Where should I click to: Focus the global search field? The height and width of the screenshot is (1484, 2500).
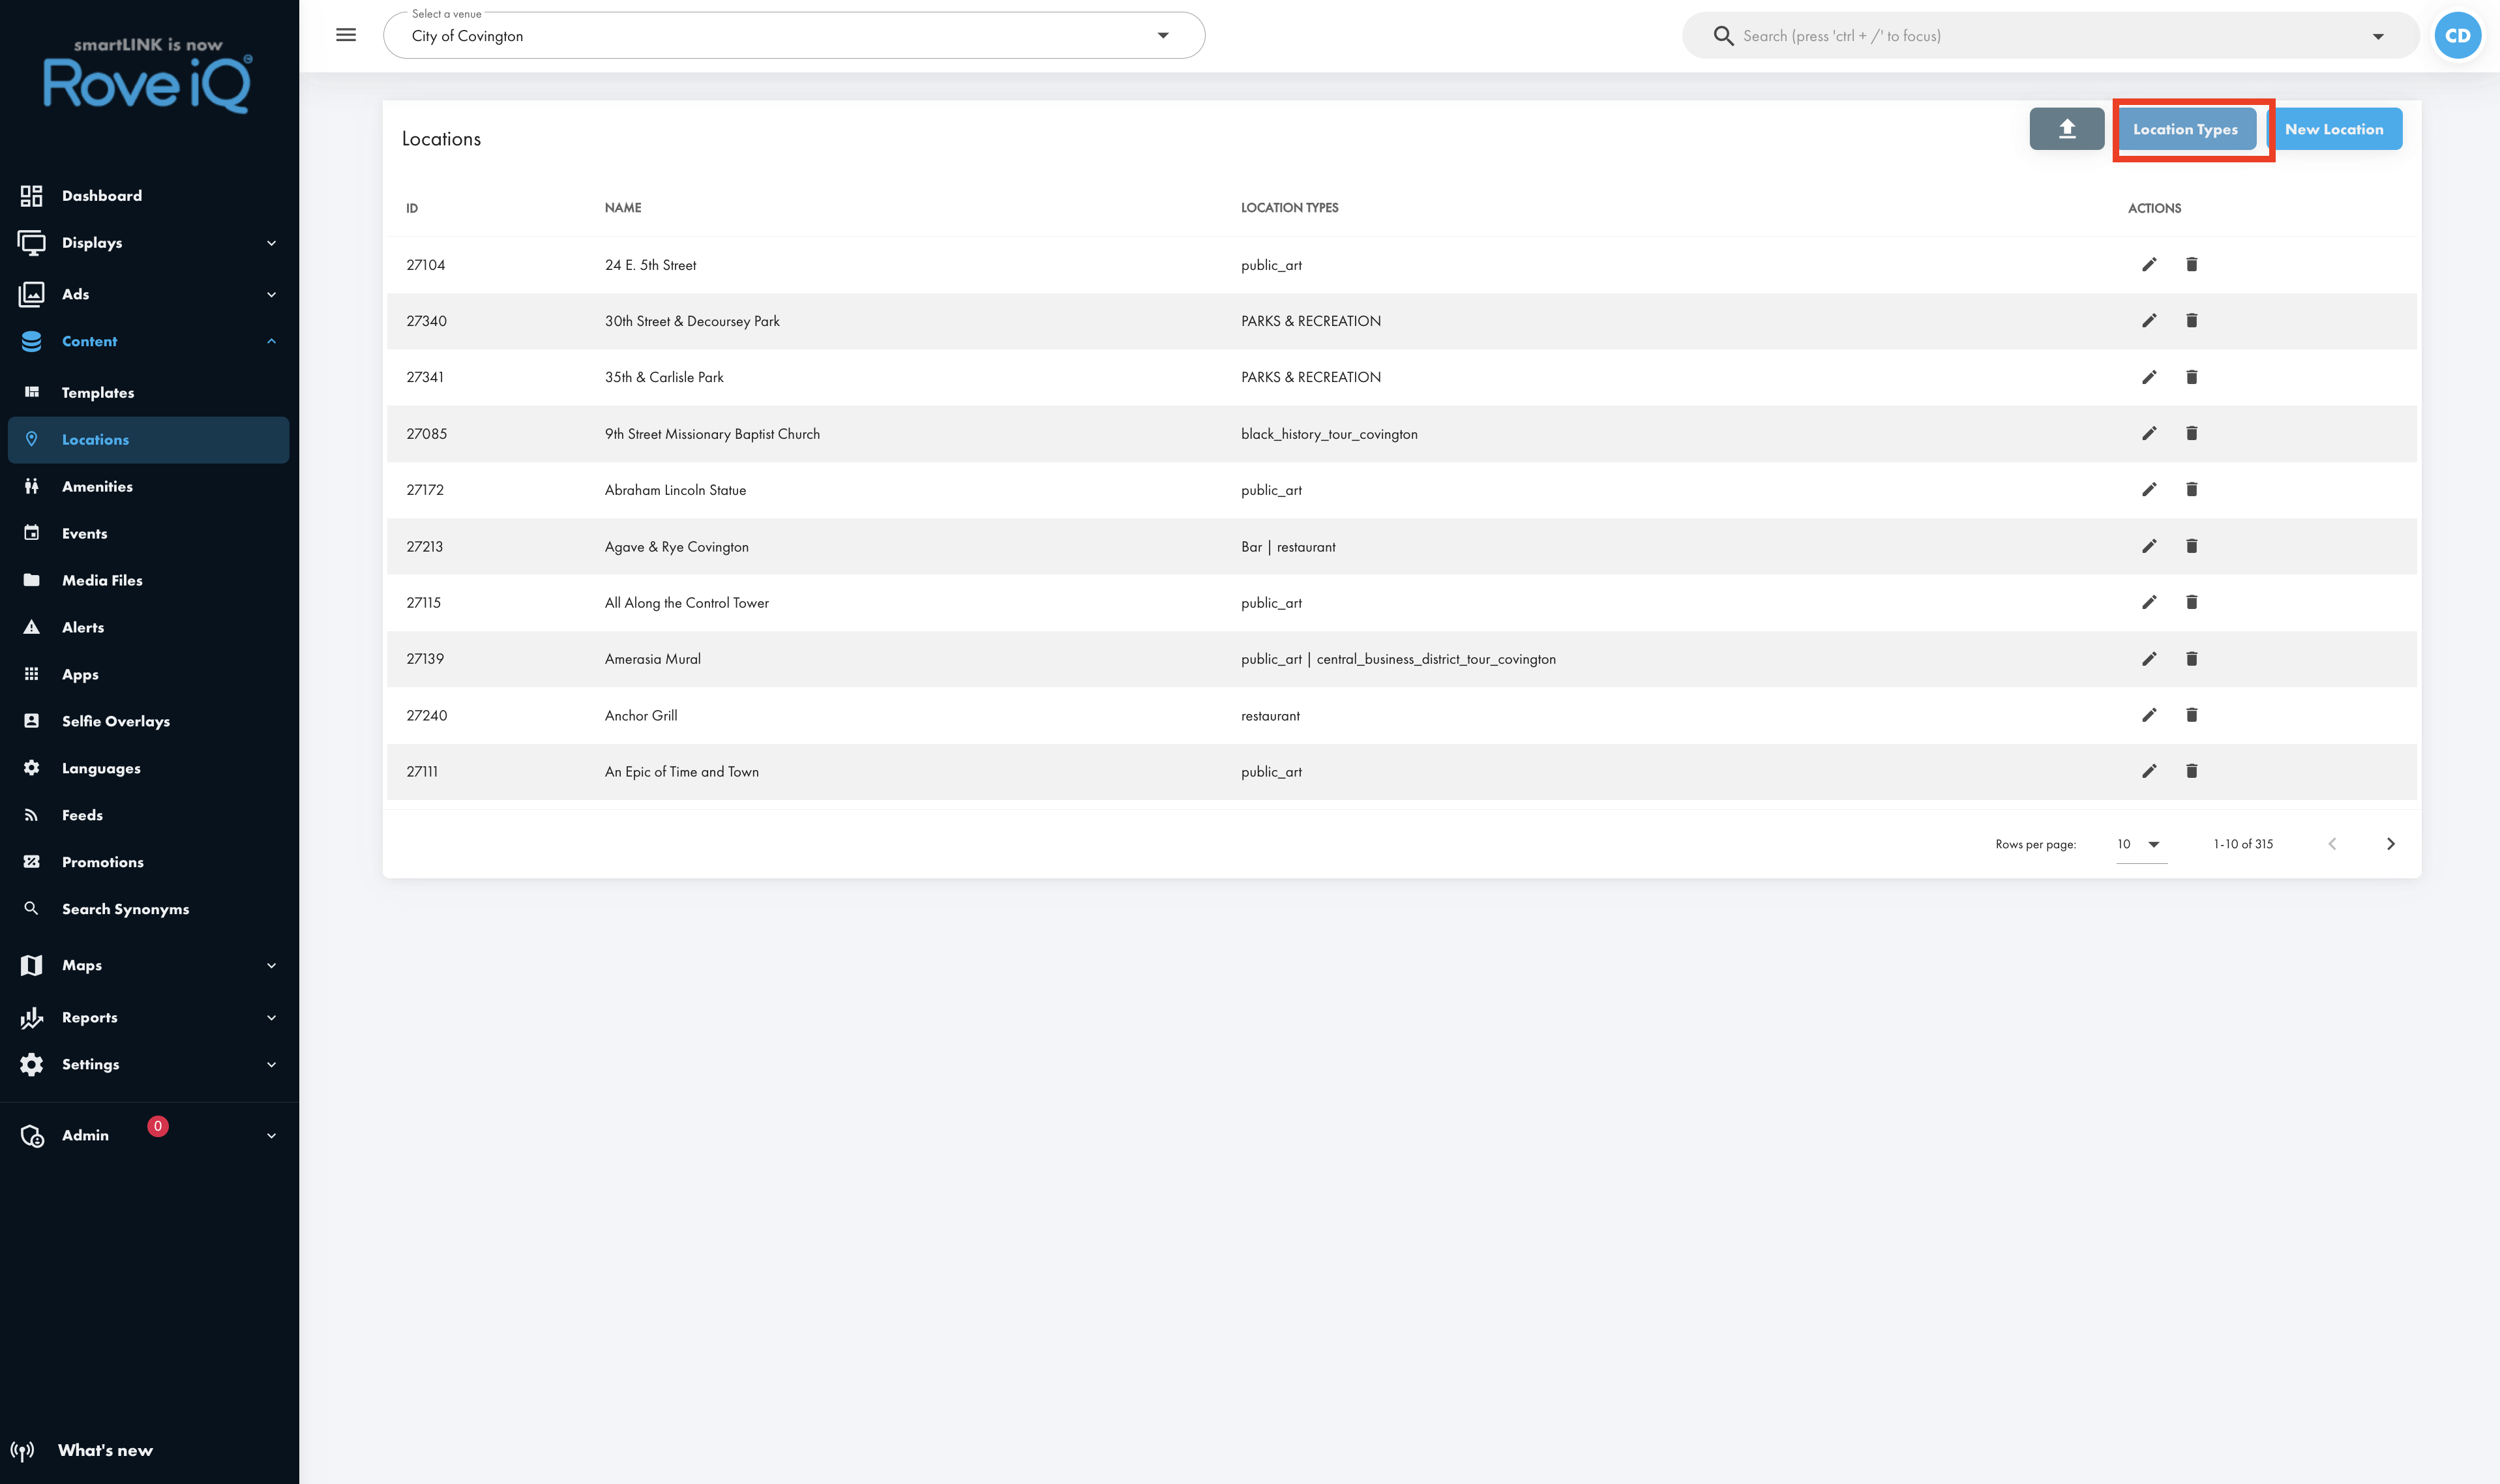(x=2050, y=36)
